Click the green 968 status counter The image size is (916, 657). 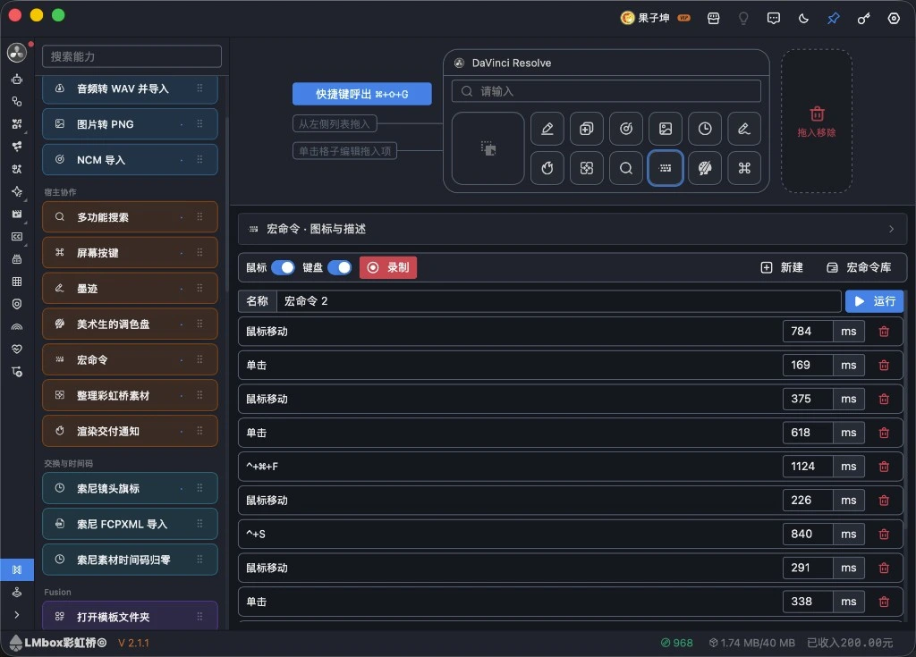click(x=676, y=643)
